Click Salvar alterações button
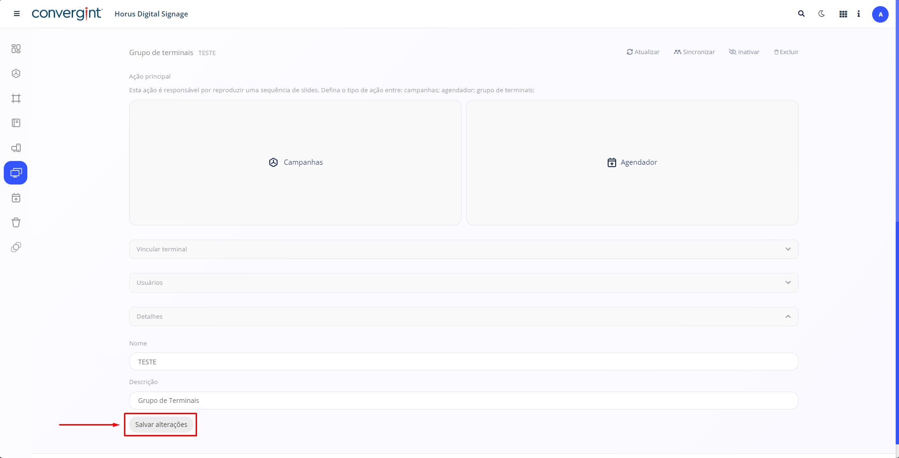Screen dimensions: 899x458 [161, 425]
